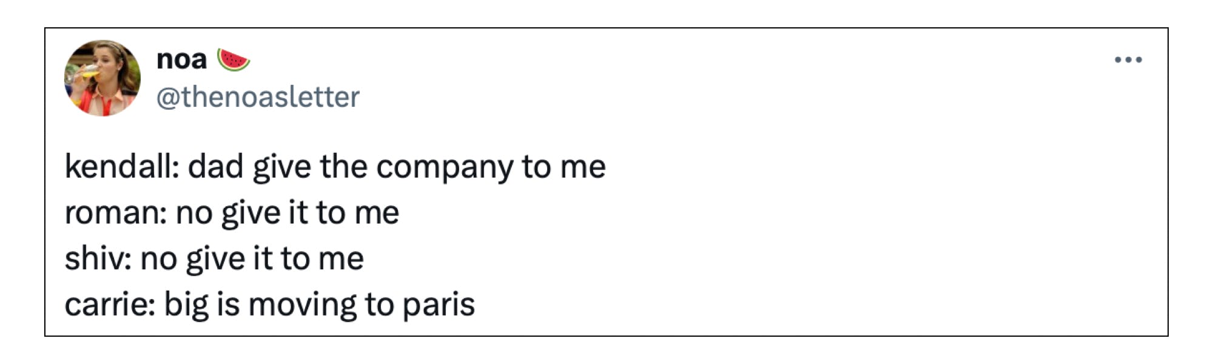
Task: Click the shiv line of the tweet
Action: point(212,257)
